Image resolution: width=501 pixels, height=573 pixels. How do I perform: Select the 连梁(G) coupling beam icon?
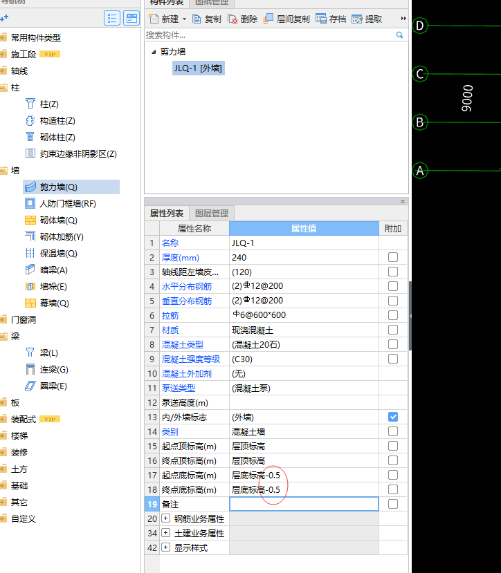tap(30, 369)
